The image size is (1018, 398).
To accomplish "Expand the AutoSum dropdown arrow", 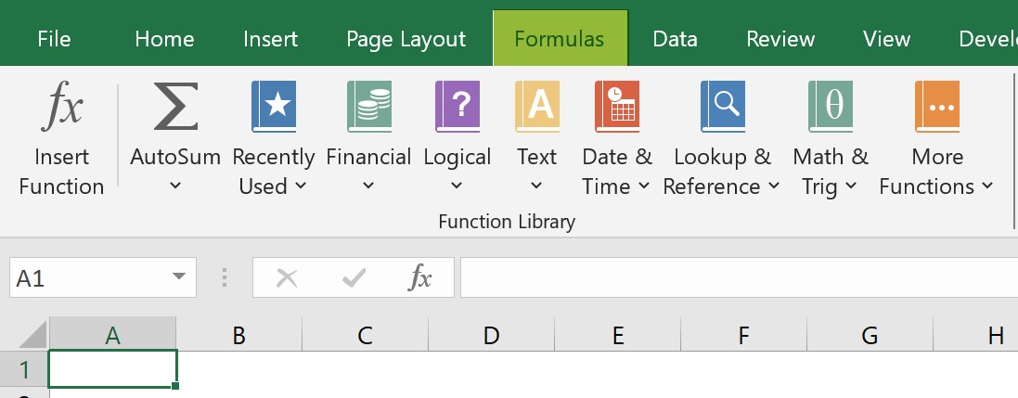I will (175, 186).
